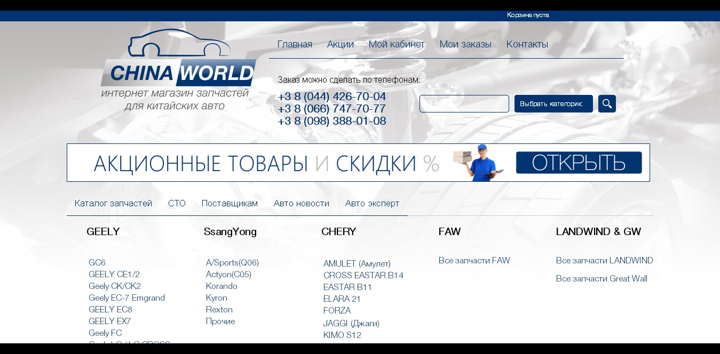
Task: Click the 'Акционные товары и скидки' banner text
Action: [266, 163]
